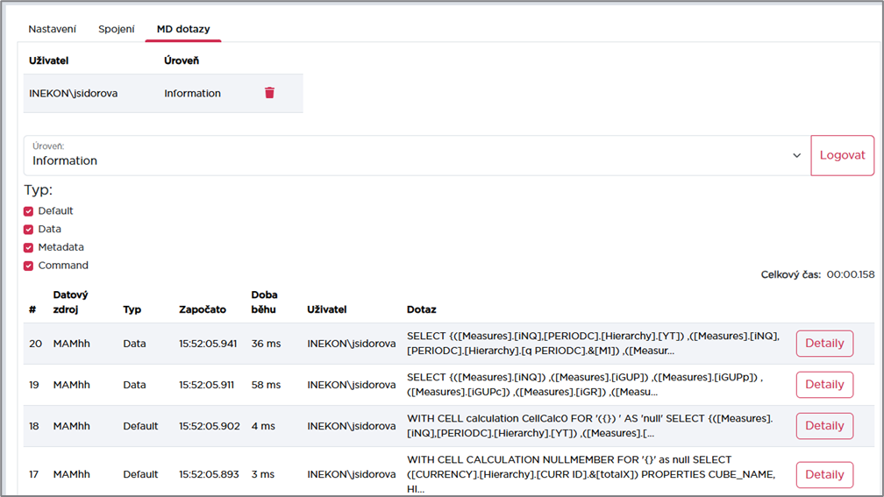
Task: Click Default type cell in row 18
Action: (140, 425)
